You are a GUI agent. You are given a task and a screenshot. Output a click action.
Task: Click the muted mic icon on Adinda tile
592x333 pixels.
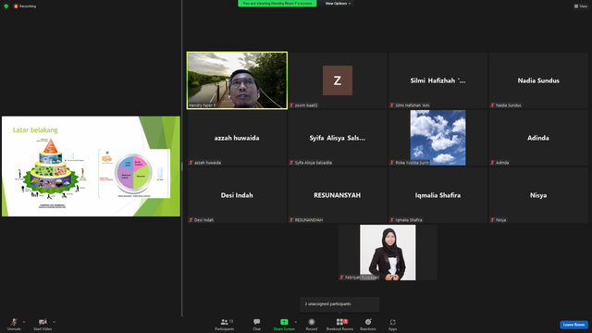(x=492, y=163)
